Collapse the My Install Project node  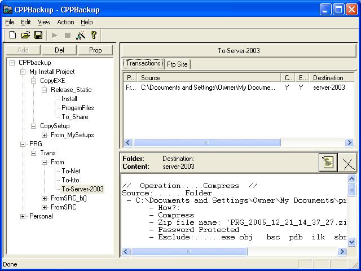tap(23, 72)
